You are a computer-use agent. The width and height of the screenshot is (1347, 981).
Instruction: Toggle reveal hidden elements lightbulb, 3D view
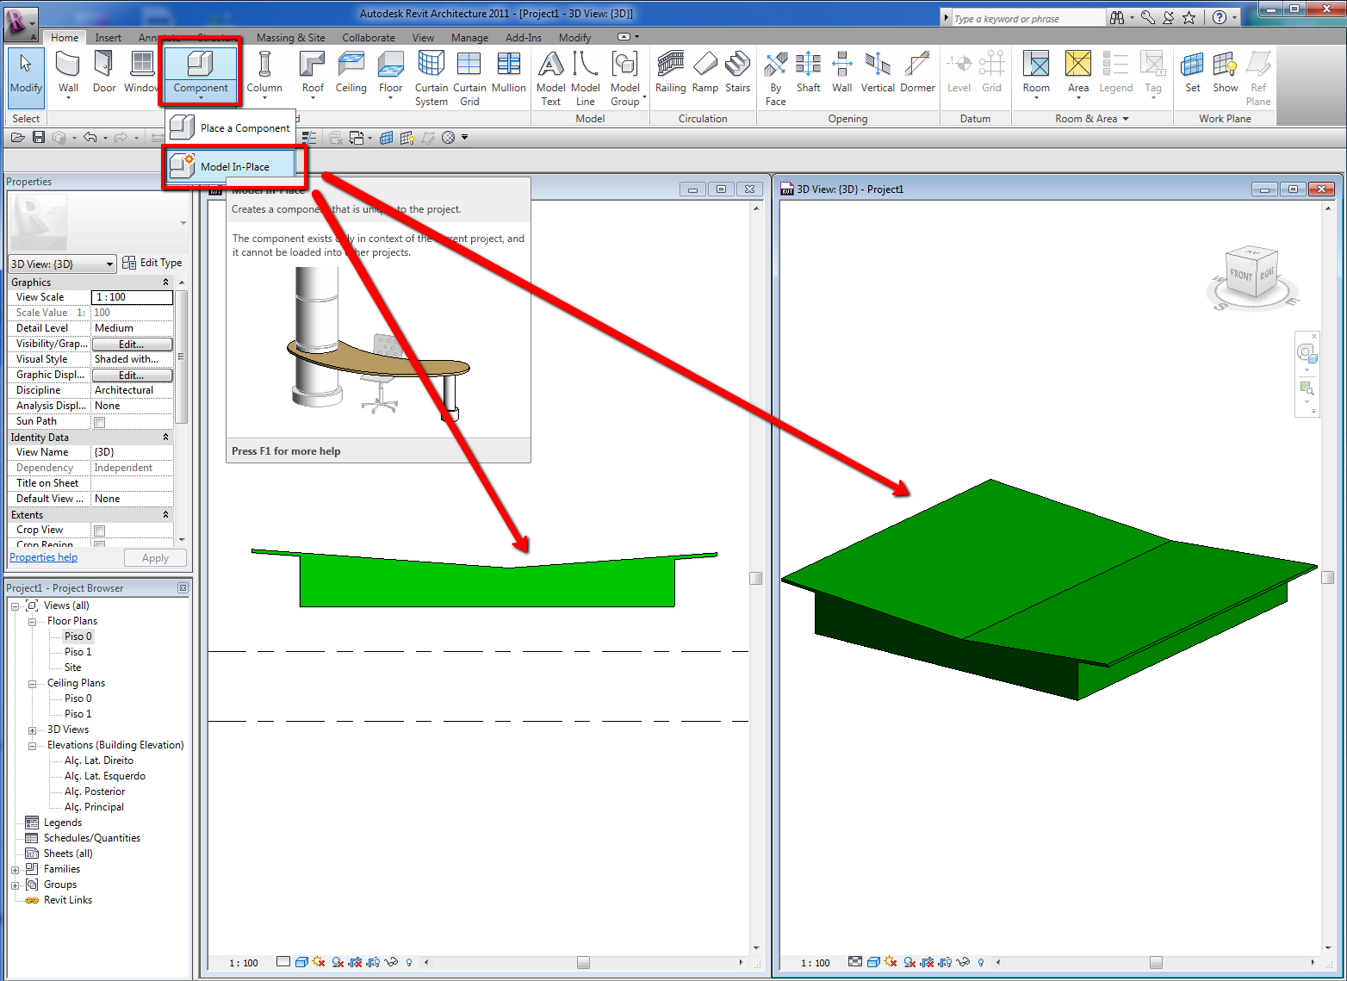pos(981,962)
